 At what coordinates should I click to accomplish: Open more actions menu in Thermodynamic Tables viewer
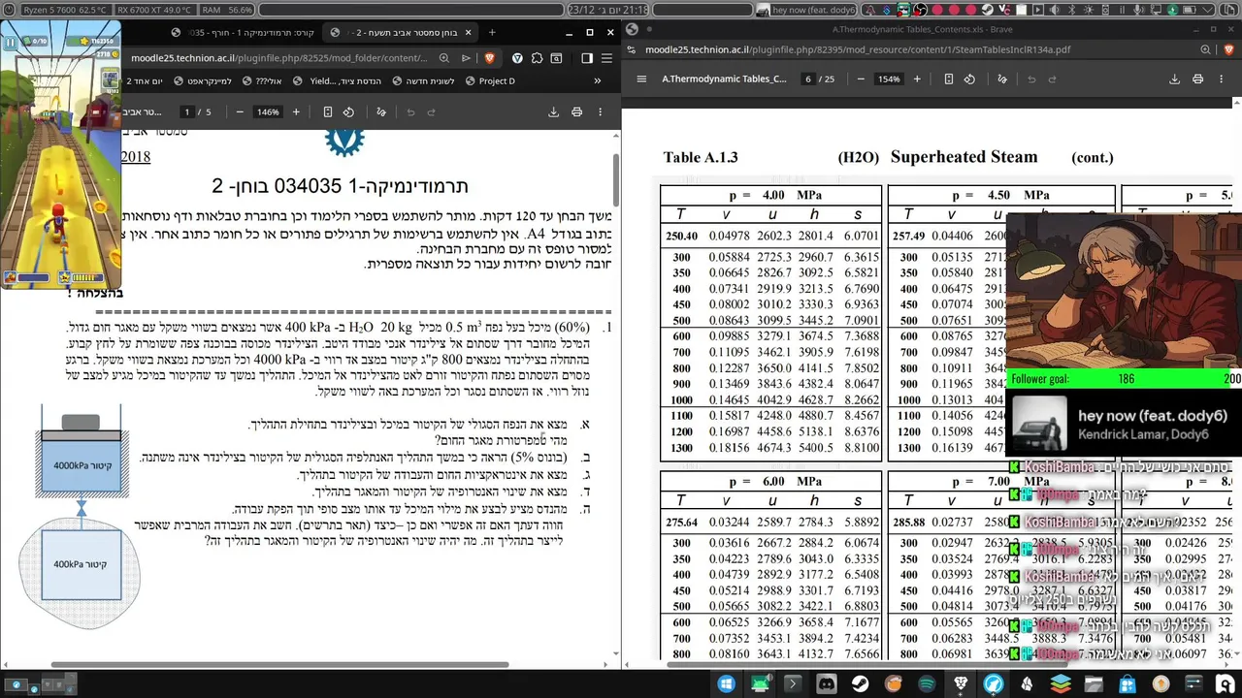pos(1221,79)
